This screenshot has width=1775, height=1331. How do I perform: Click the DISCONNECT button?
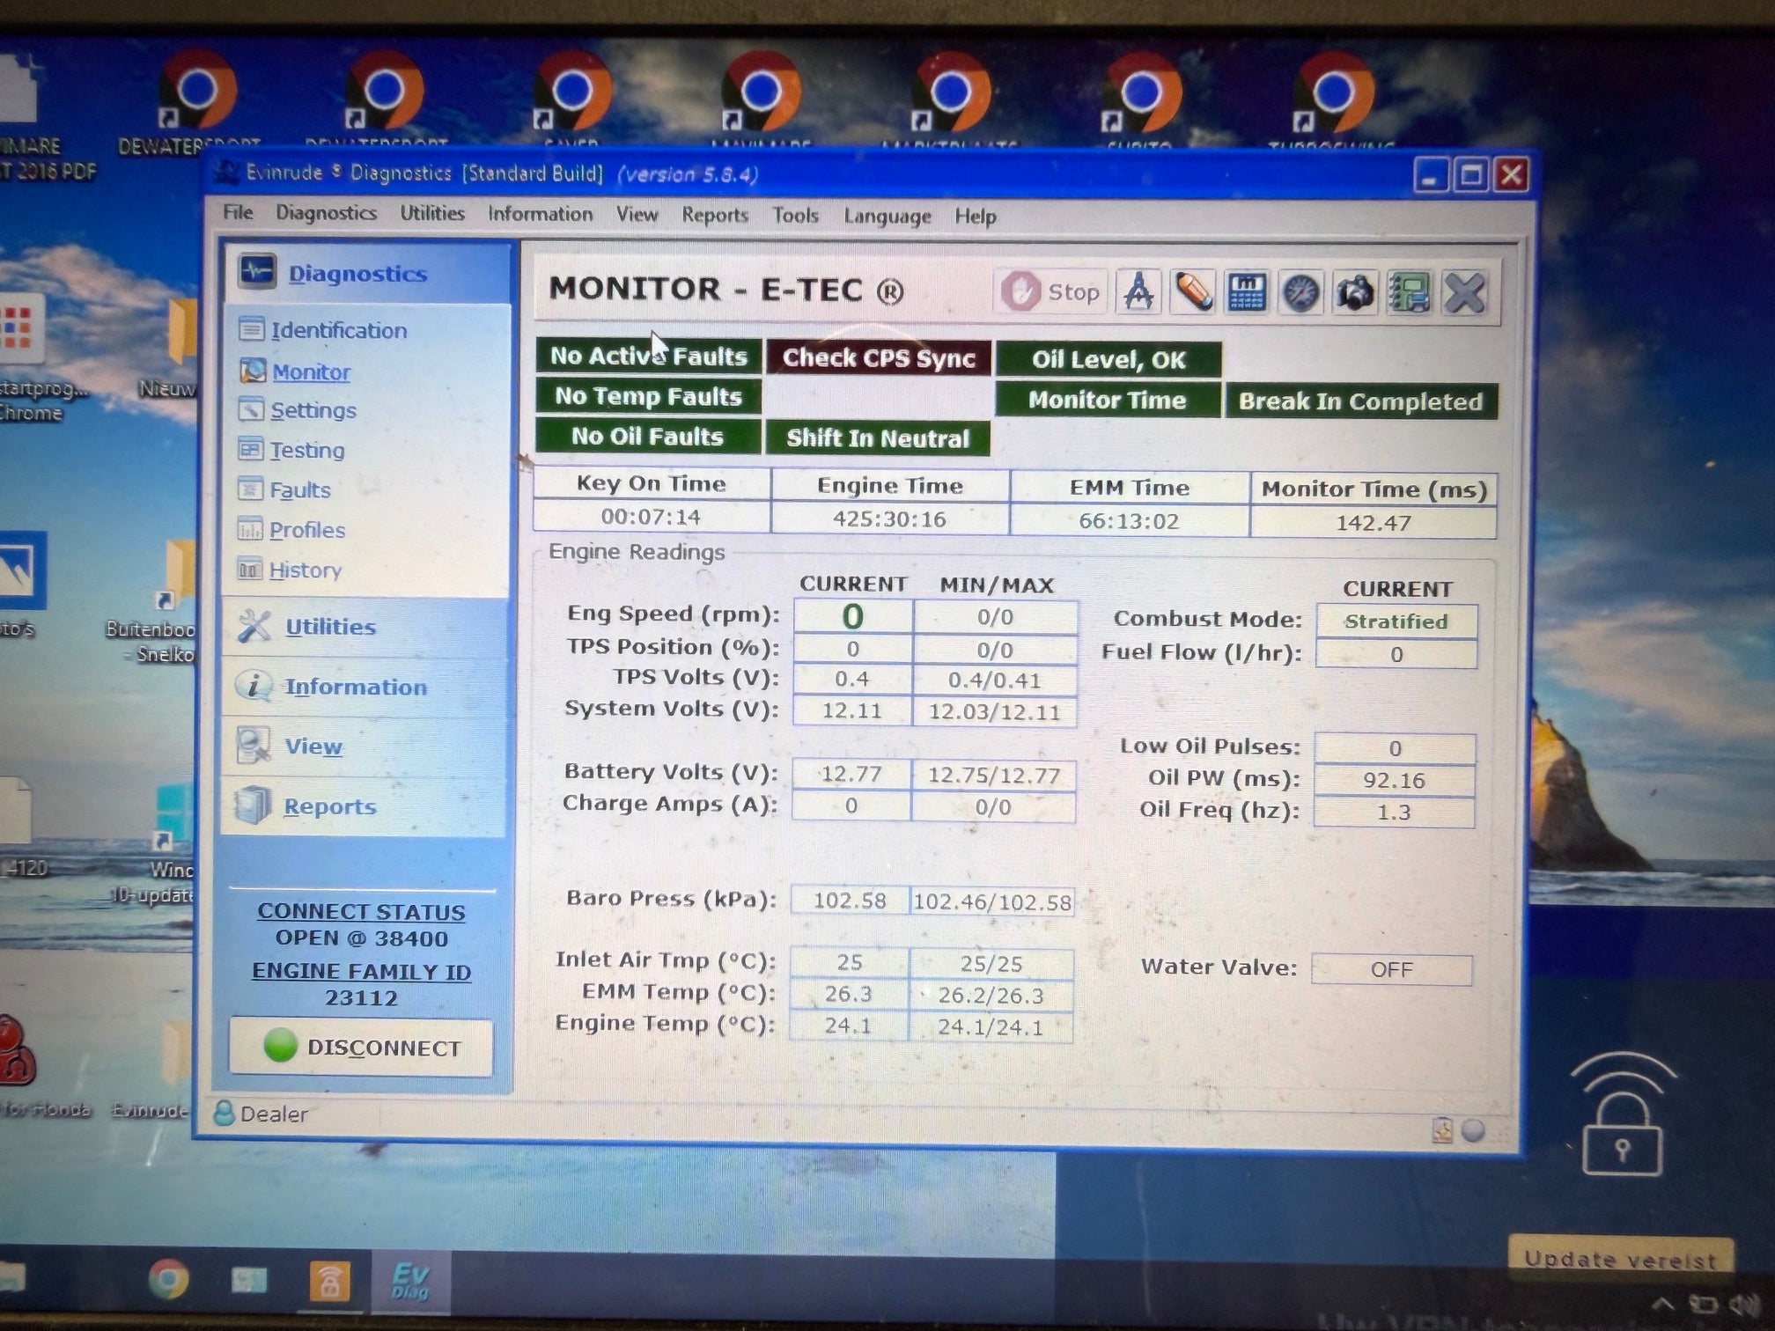pos(361,1047)
